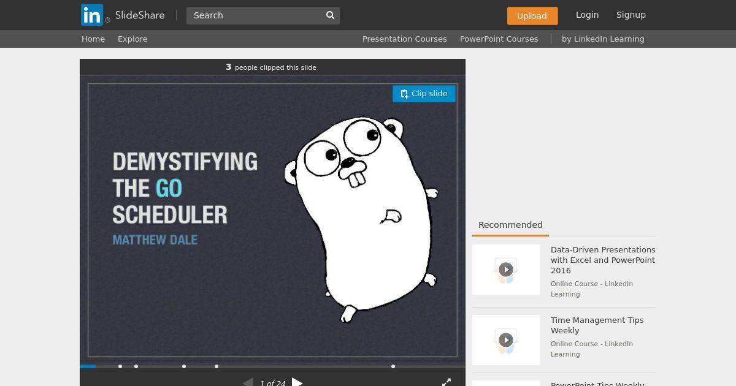736x386 pixels.
Task: Play the Data-Driven Presentations course thumbnail
Action: point(506,270)
